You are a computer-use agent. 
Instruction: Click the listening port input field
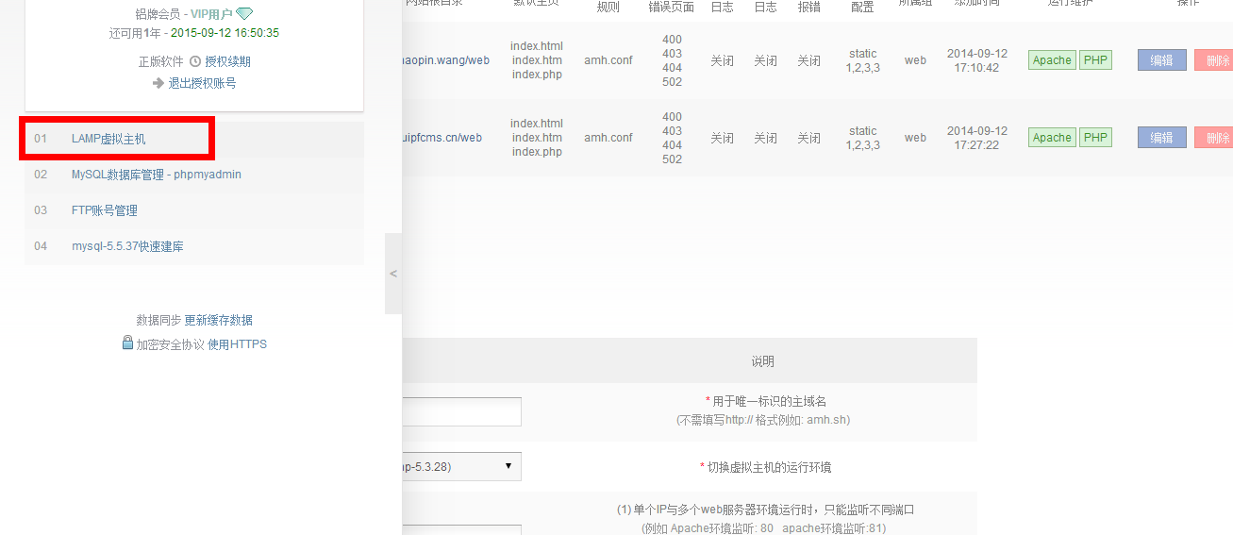[x=462, y=529]
